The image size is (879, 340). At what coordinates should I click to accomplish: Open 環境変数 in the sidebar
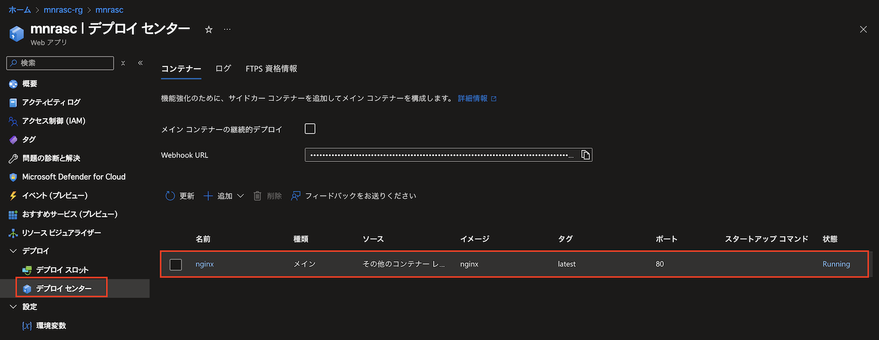pos(51,326)
